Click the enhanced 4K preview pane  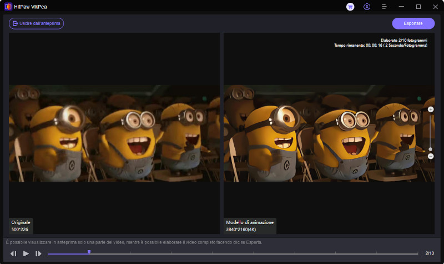(329, 133)
